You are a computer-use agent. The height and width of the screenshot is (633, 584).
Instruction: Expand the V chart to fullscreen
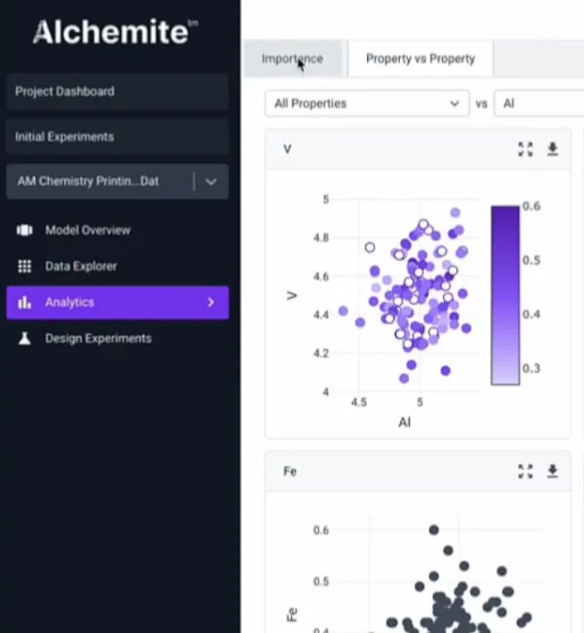526,149
